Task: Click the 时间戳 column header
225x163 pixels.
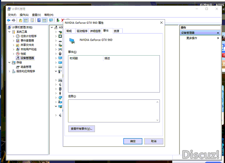Action: pyautogui.click(x=86, y=58)
